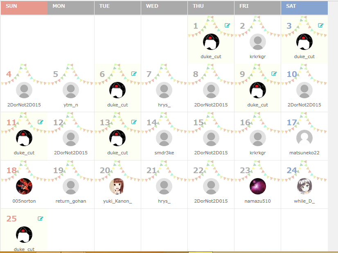Click the edit icon on day 1
Screen dimensions: 338x253
227,25
